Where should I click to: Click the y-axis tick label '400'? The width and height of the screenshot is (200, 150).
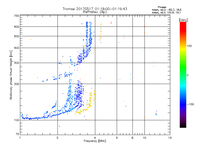tap(16, 48)
